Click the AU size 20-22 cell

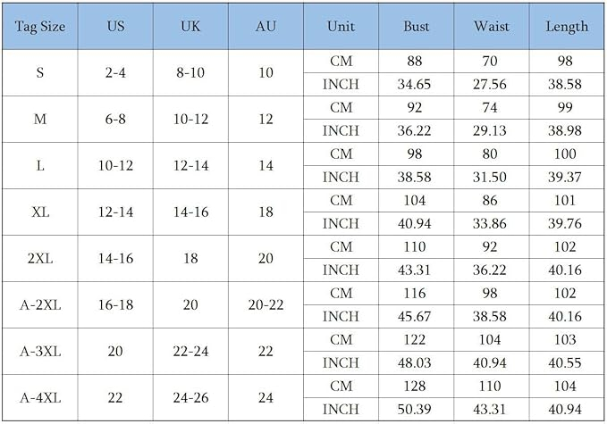pos(266,304)
